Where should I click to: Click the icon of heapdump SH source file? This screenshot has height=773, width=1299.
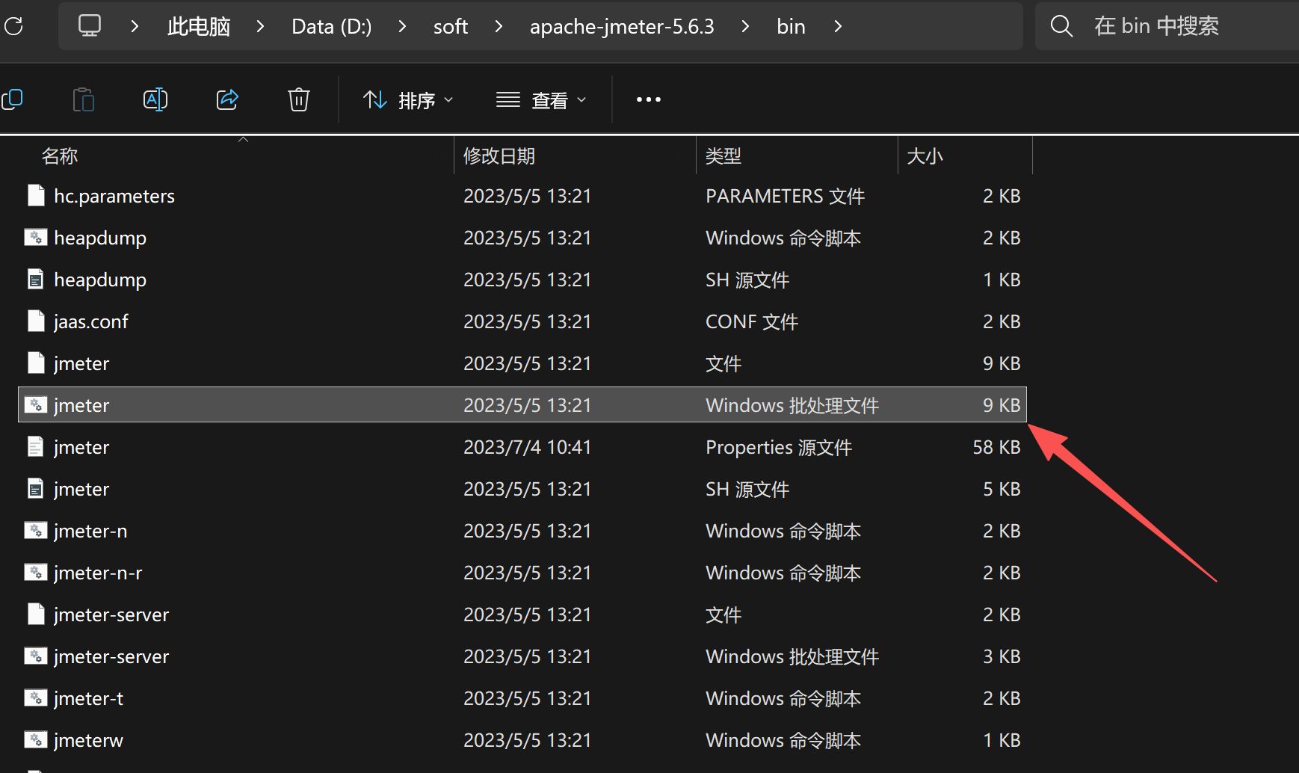pyautogui.click(x=36, y=279)
